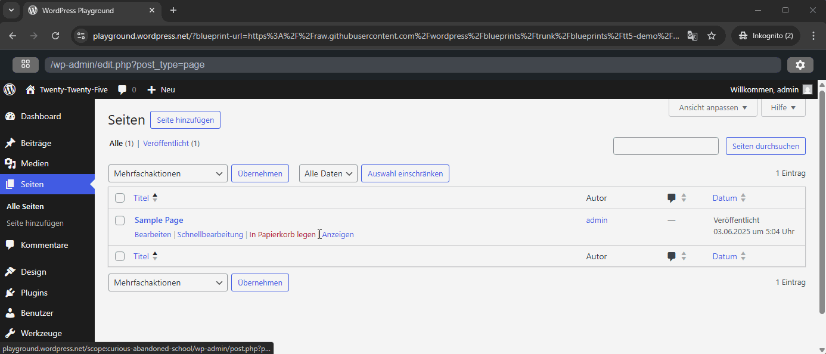The width and height of the screenshot is (826, 354).
Task: Open a new browser tab
Action: pyautogui.click(x=173, y=10)
